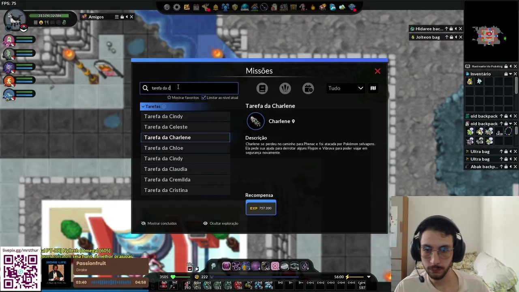The height and width of the screenshot is (292, 519).
Task: Click the flame icon in top toolbar
Action: tap(313, 7)
